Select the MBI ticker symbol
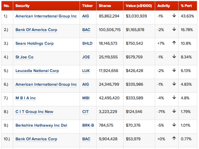This screenshot has width=199, height=149. pyautogui.click(x=86, y=98)
